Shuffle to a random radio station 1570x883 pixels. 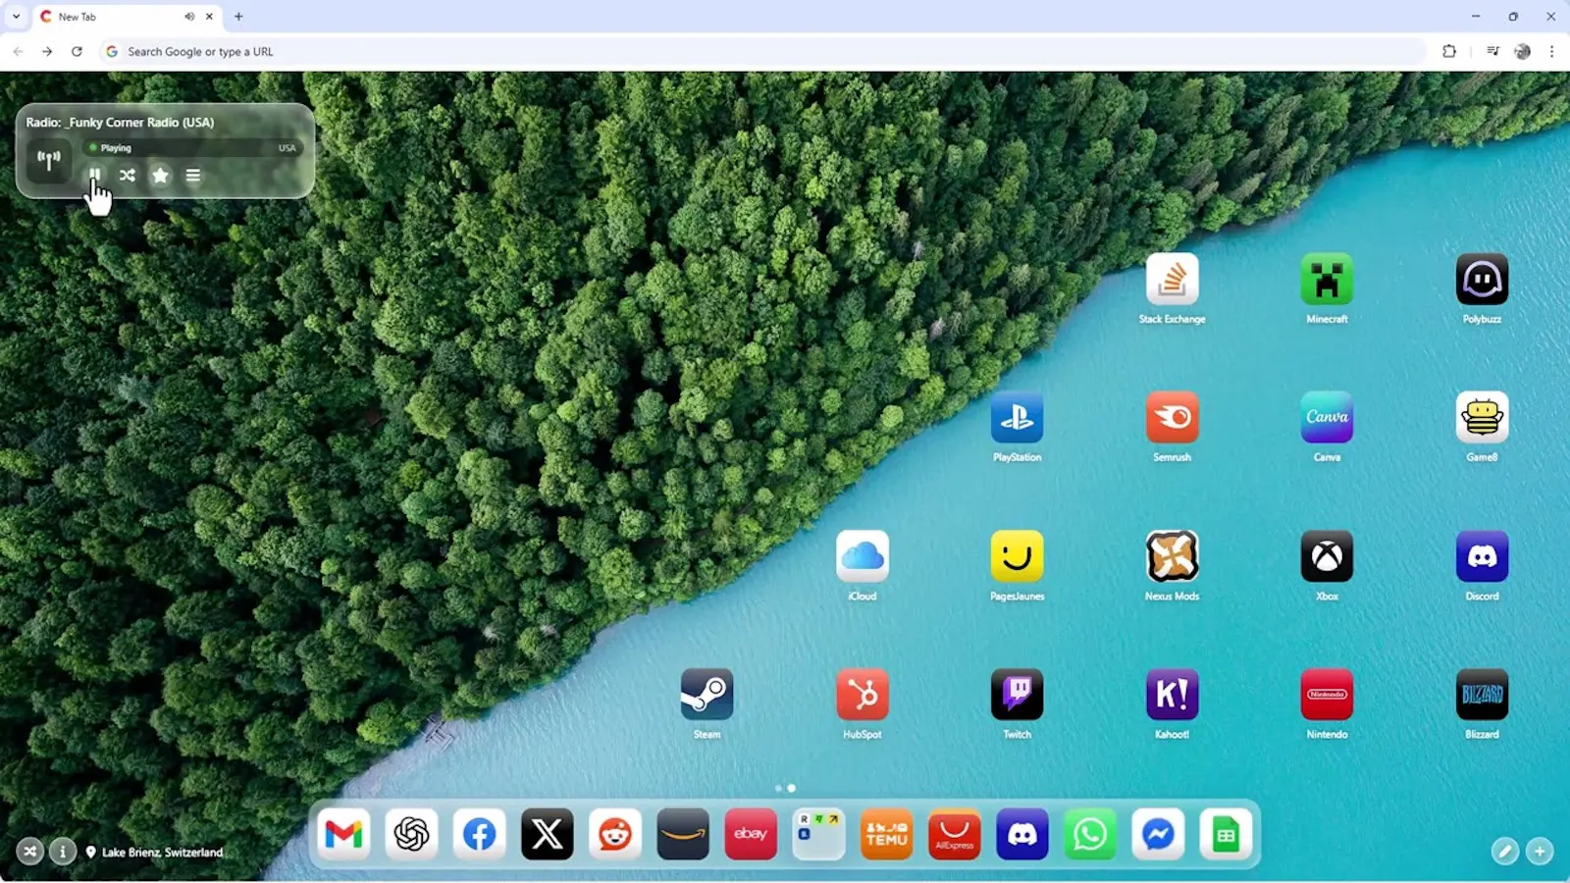coord(128,175)
